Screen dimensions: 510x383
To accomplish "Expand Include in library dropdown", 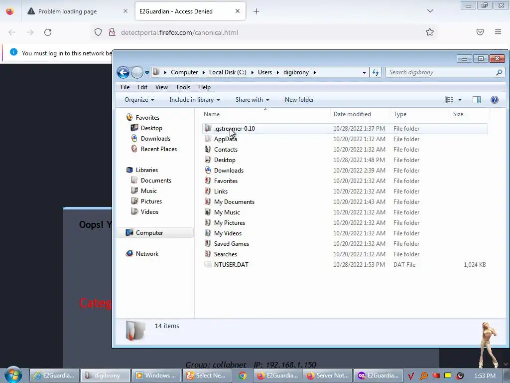I will [x=195, y=100].
